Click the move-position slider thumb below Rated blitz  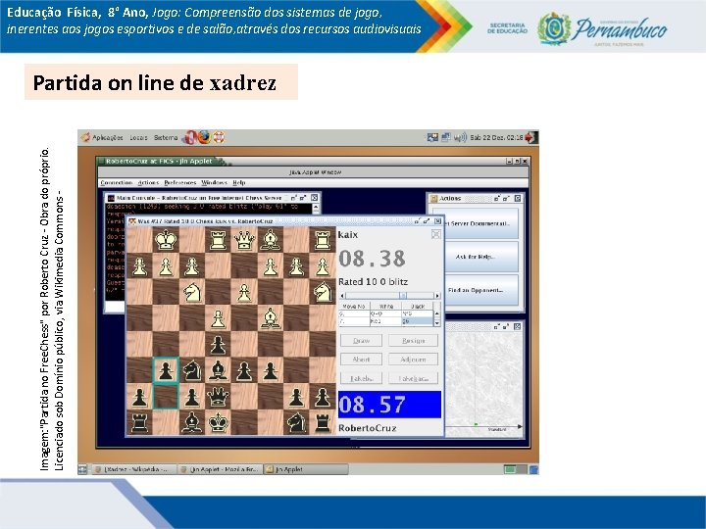pos(403,296)
